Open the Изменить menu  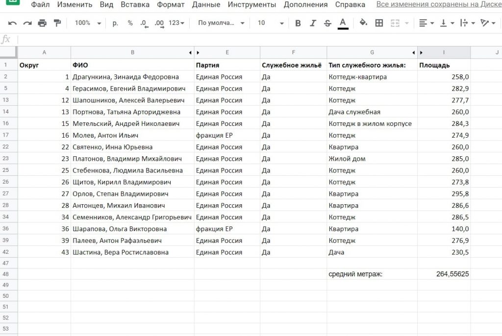[75, 4]
